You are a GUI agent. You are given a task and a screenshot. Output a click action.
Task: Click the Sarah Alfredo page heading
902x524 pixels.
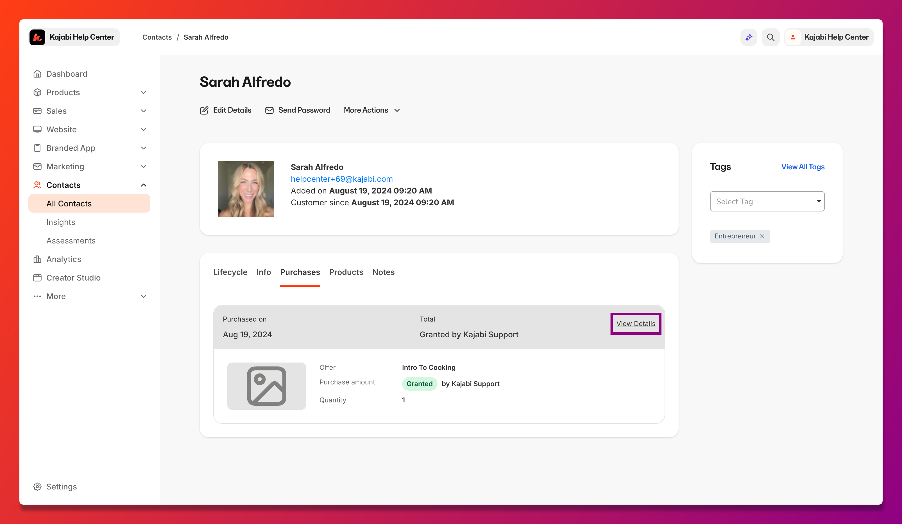[x=245, y=82]
